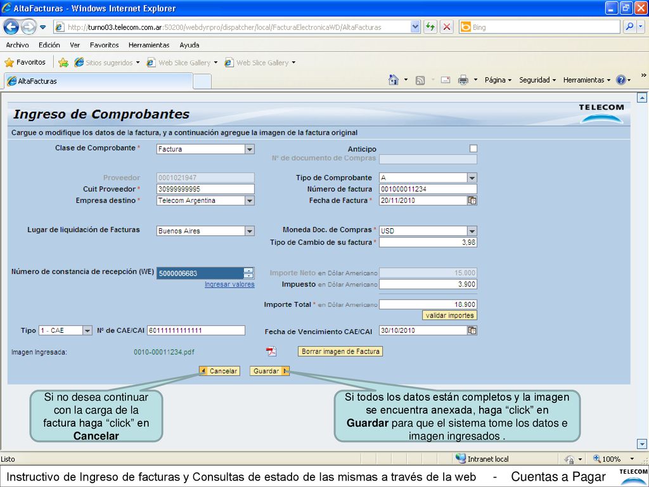Click the Ingresar valores link
This screenshot has height=487, width=649.
tap(229, 285)
